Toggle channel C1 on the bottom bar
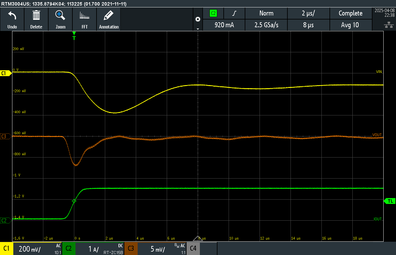The image size is (396, 255). point(6,249)
